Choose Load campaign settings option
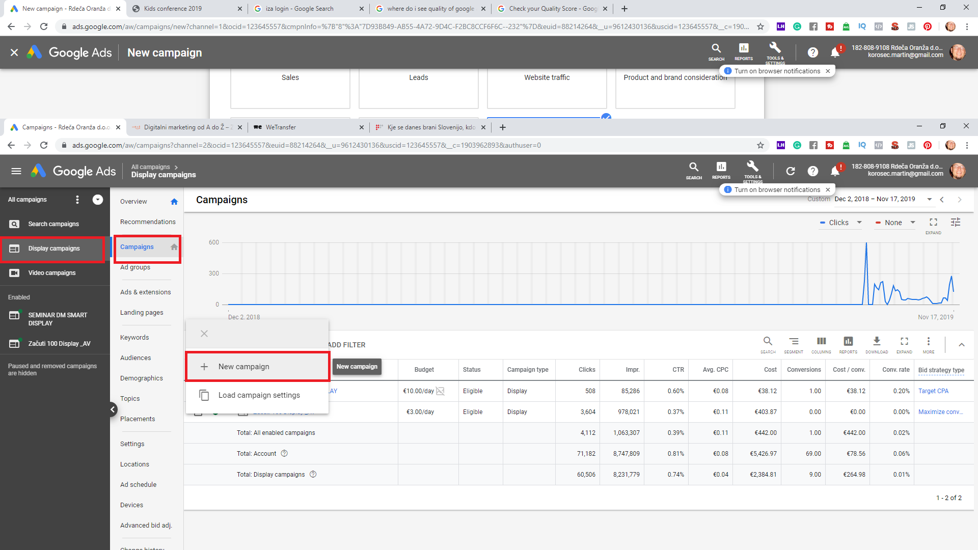 tap(259, 395)
